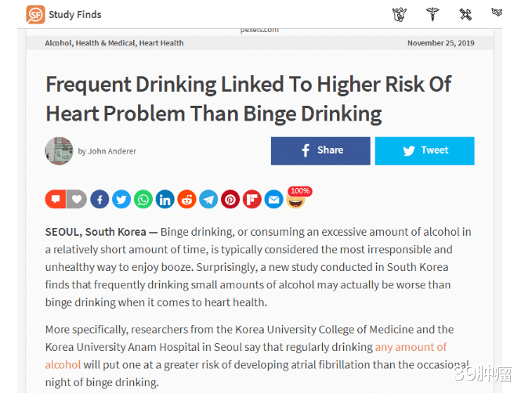Viewport: 521px width, 394px height.
Task: Share article via Telegram icon
Action: pos(208,200)
